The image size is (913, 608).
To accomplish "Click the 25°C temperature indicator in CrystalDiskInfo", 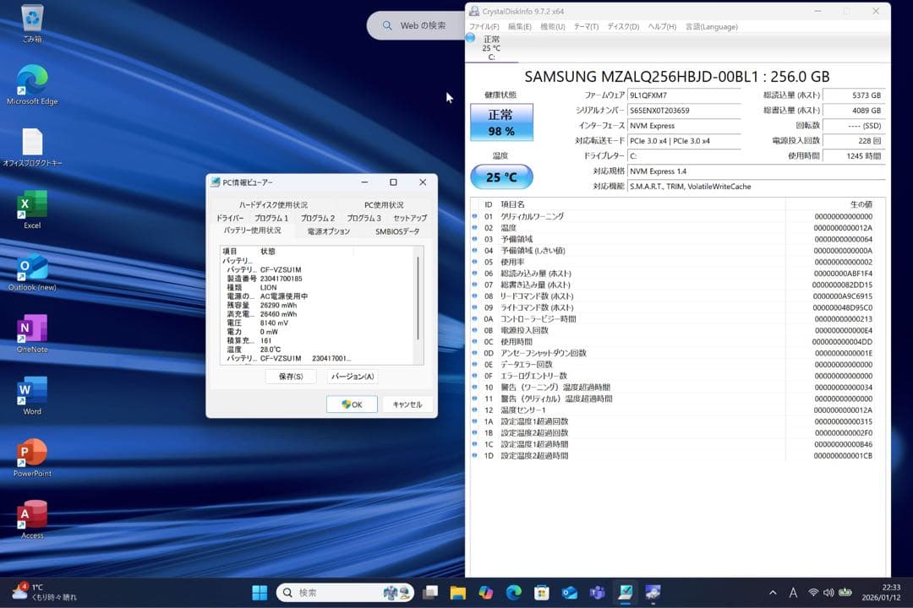I will point(502,176).
